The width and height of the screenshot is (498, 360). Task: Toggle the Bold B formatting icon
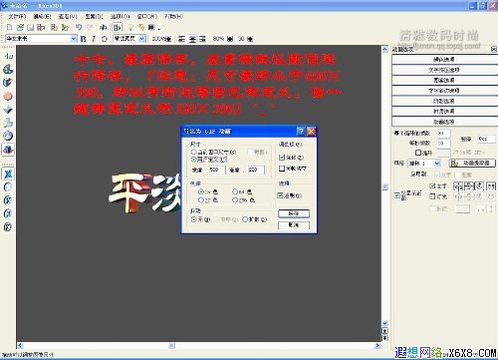[84, 39]
